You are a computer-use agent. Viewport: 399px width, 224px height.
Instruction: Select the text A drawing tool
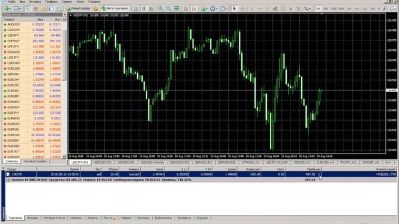pos(291,9)
